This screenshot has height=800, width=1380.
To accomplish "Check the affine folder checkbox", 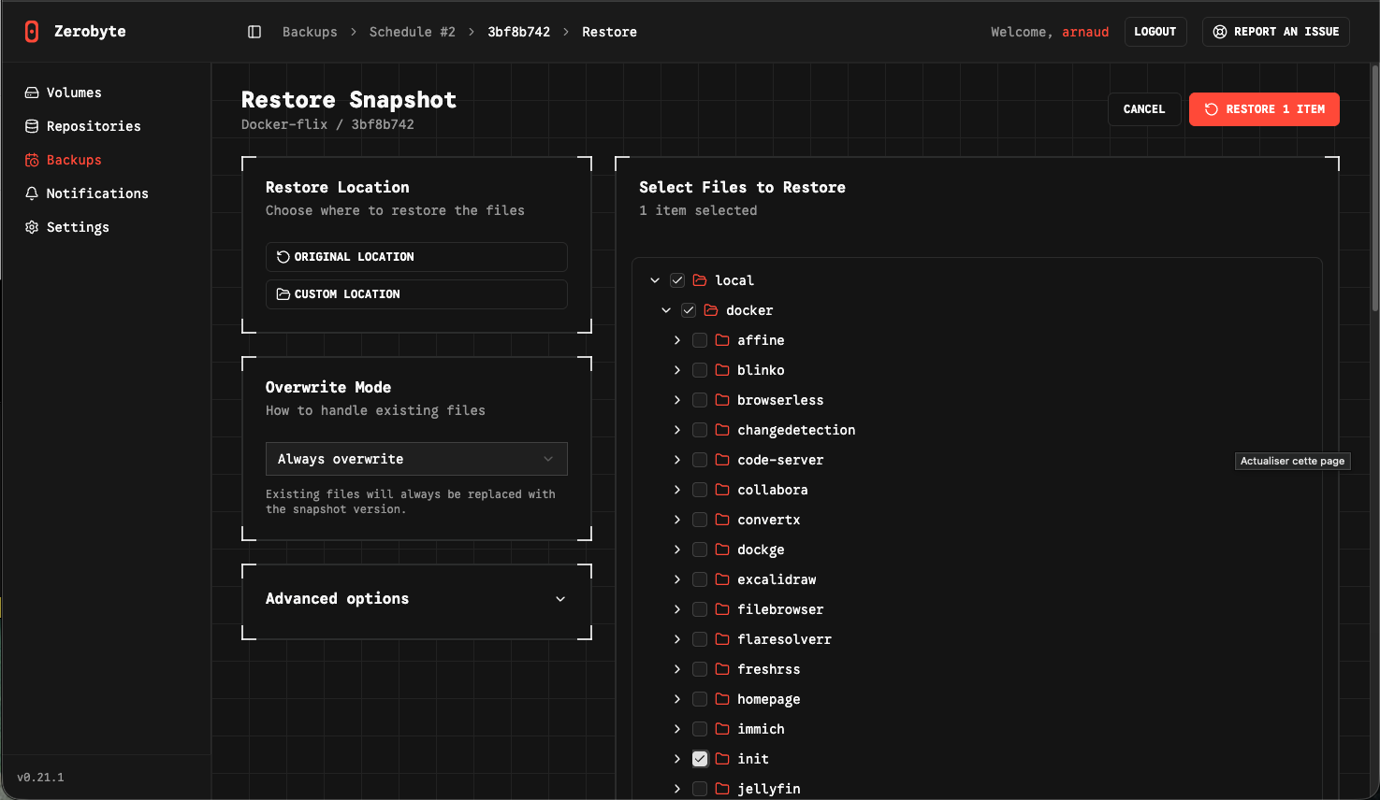I will tap(700, 340).
